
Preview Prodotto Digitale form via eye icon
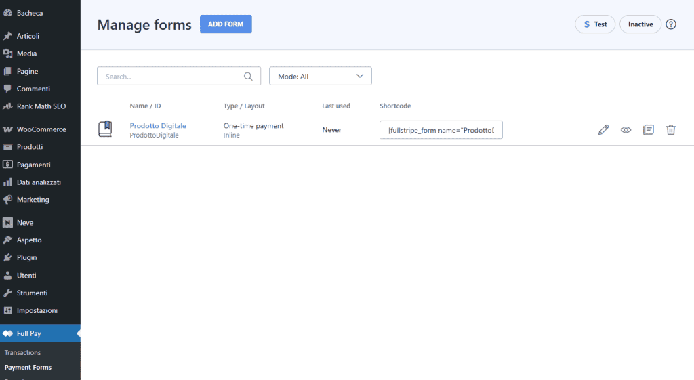coord(626,129)
